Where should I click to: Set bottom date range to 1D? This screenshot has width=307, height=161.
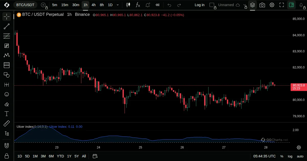coord(20,156)
